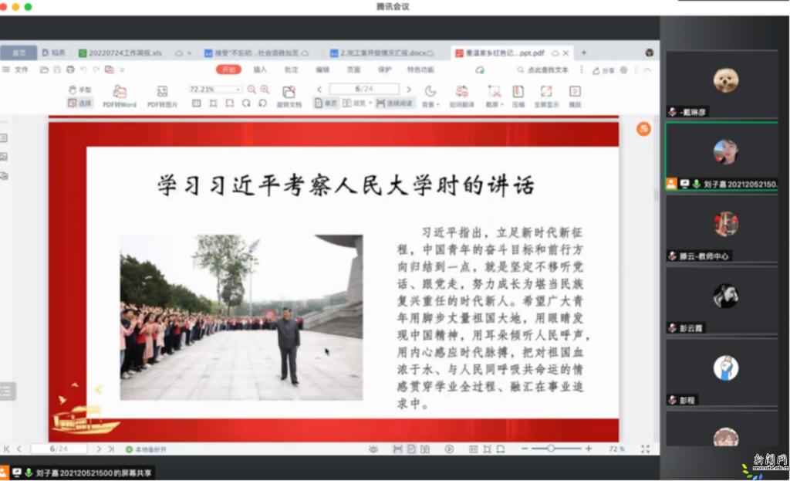Open the PDF转Word converter
This screenshot has width=790, height=481.
tap(120, 97)
